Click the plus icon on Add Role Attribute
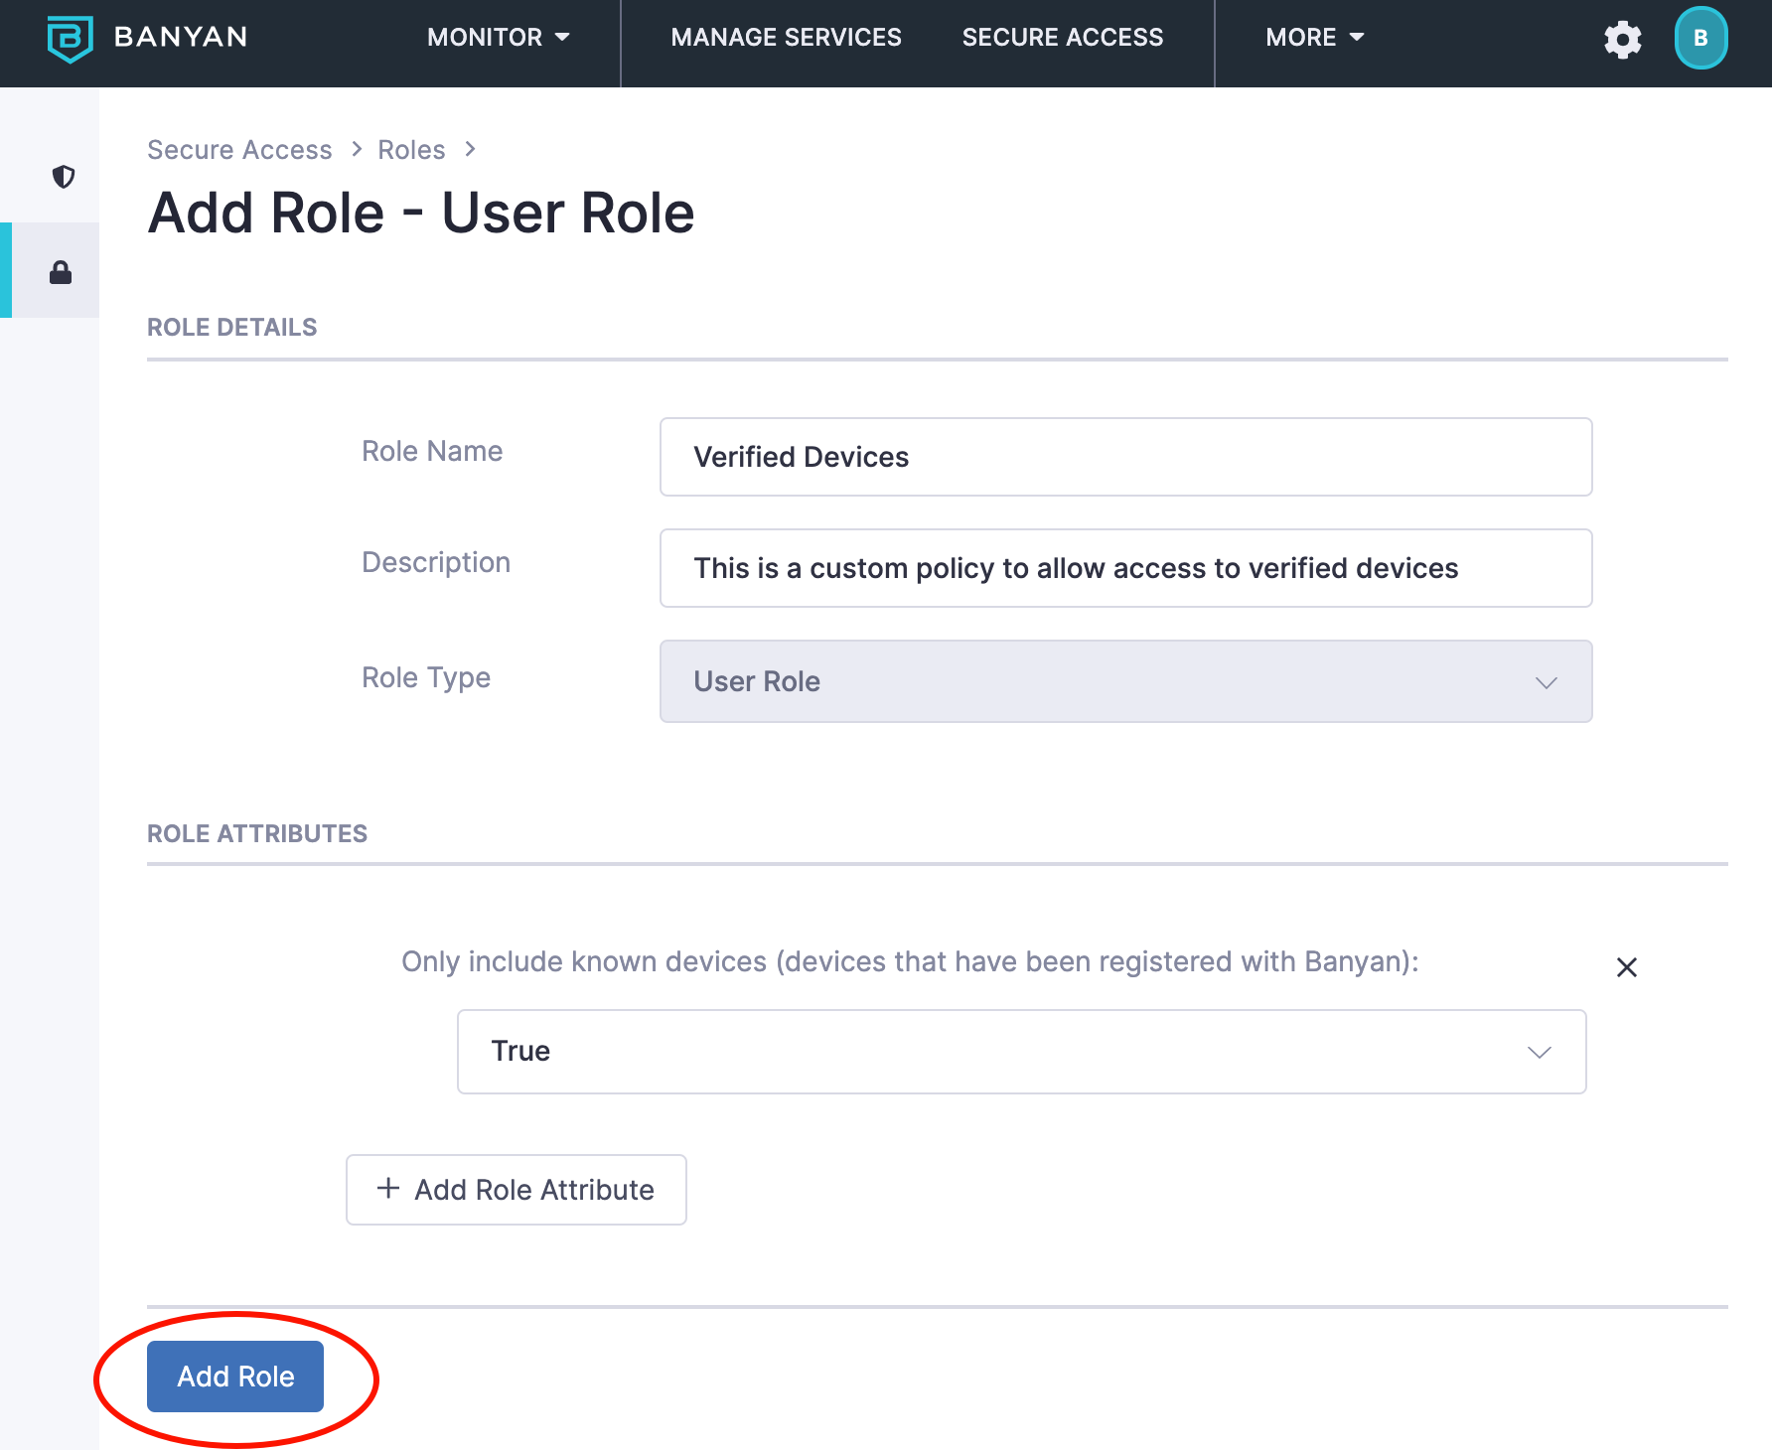 388,1189
